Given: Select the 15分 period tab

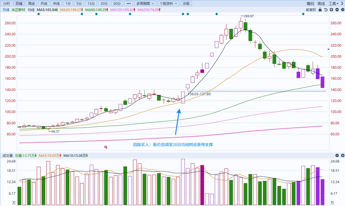Looking at the screenshot, I should tap(91, 4).
